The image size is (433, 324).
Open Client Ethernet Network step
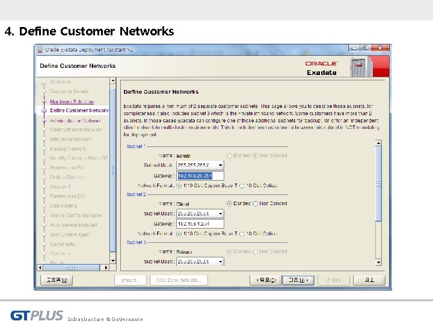pos(76,130)
